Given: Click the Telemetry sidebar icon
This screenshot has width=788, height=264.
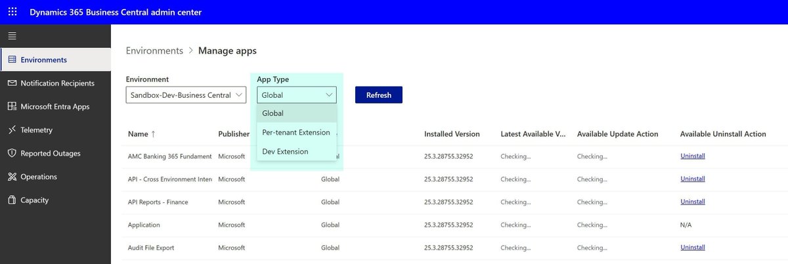Looking at the screenshot, I should pyautogui.click(x=12, y=130).
